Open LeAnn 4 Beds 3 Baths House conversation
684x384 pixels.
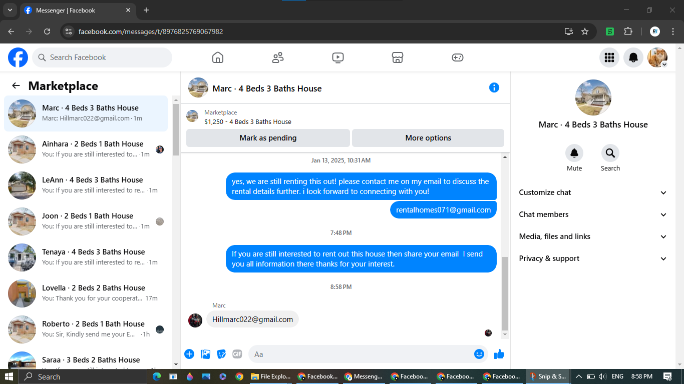tap(86, 185)
